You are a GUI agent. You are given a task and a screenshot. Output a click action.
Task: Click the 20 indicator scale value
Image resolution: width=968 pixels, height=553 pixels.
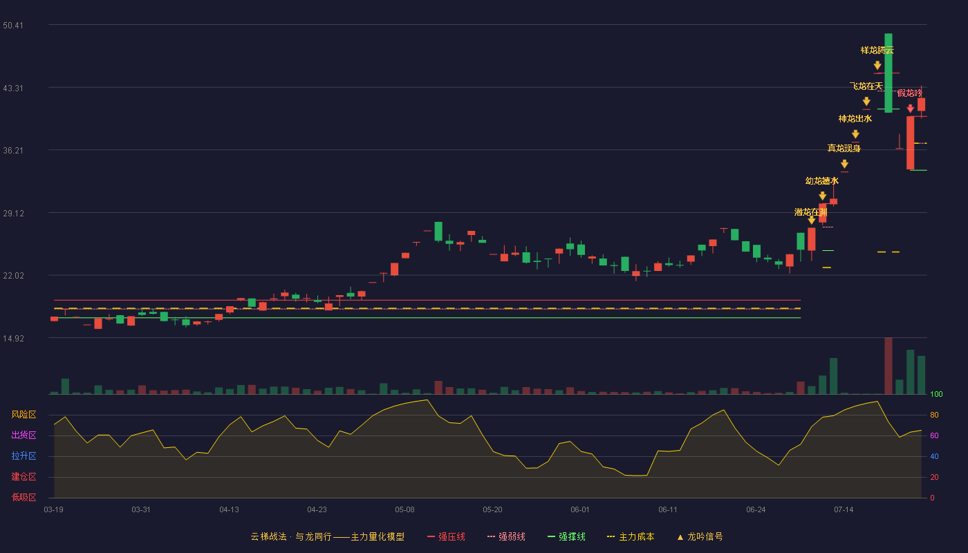(934, 477)
